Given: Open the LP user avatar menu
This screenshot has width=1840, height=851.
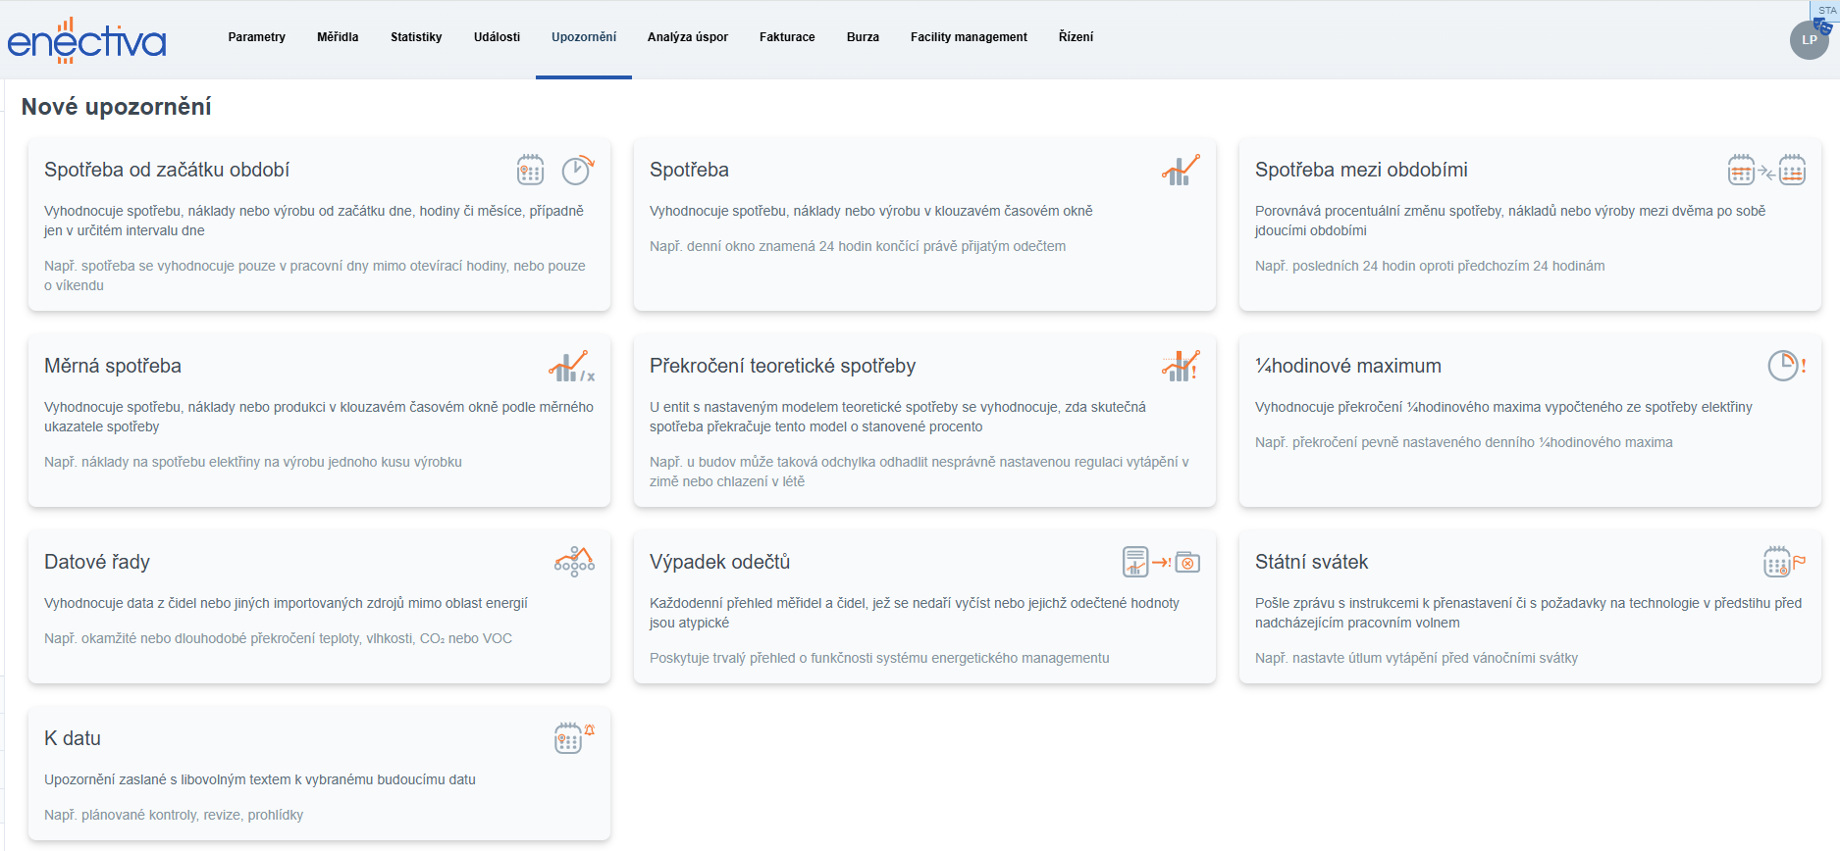Looking at the screenshot, I should point(1809,40).
